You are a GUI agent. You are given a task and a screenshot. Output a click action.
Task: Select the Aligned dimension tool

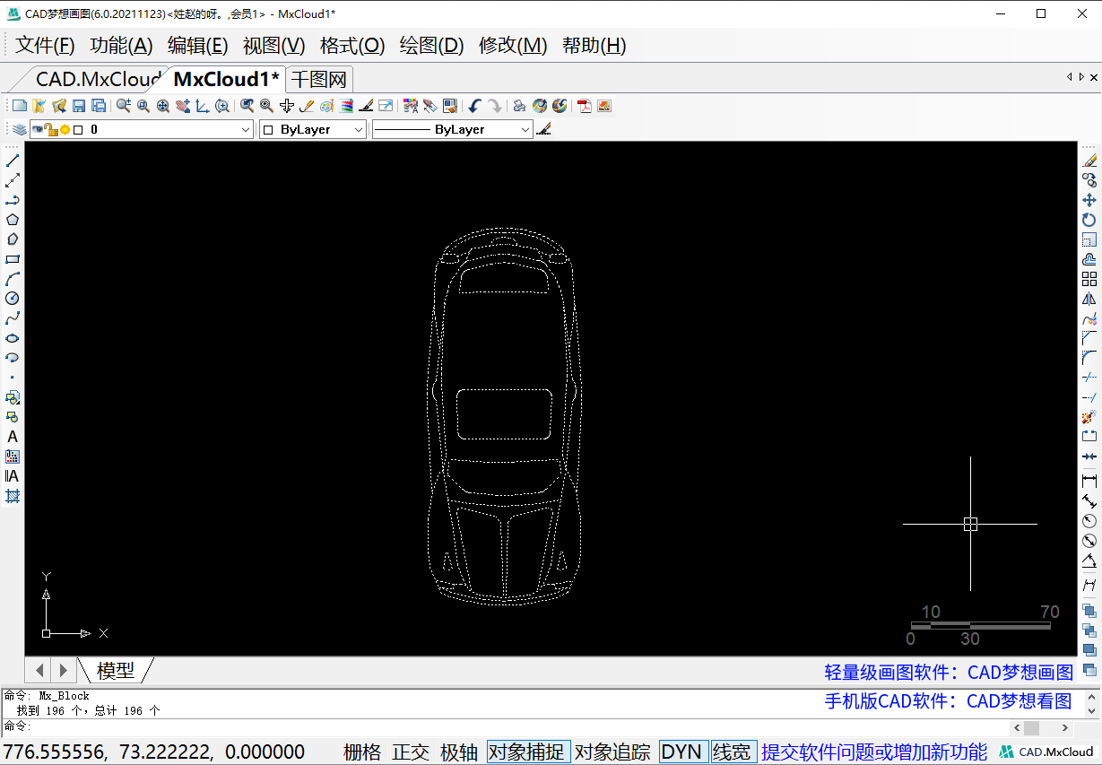(x=1089, y=501)
